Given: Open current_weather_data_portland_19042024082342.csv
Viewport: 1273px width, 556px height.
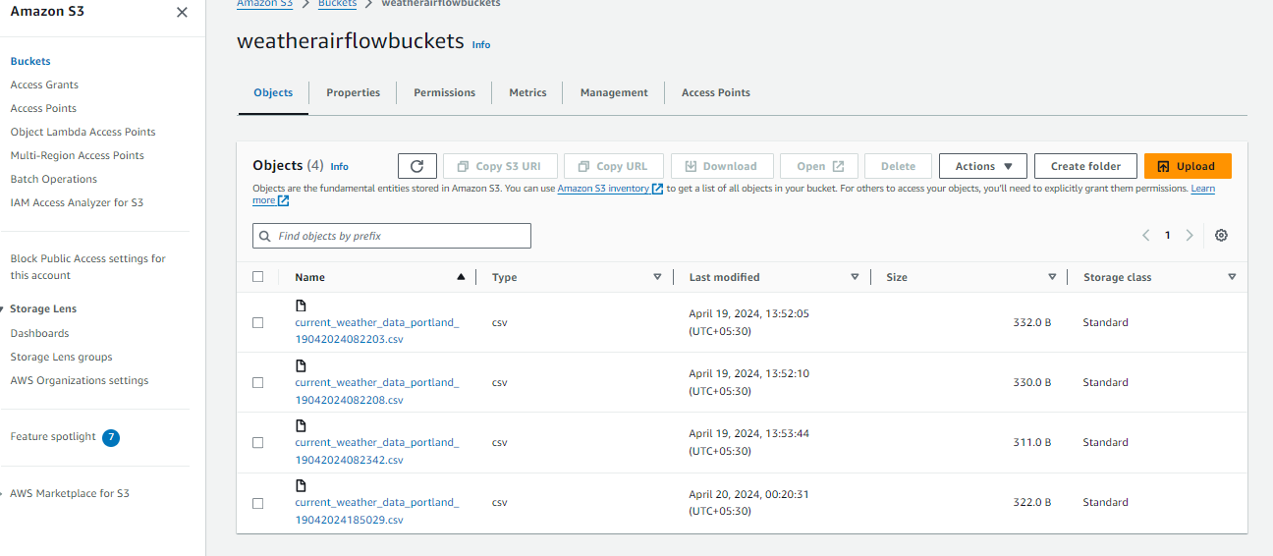Looking at the screenshot, I should [x=376, y=451].
